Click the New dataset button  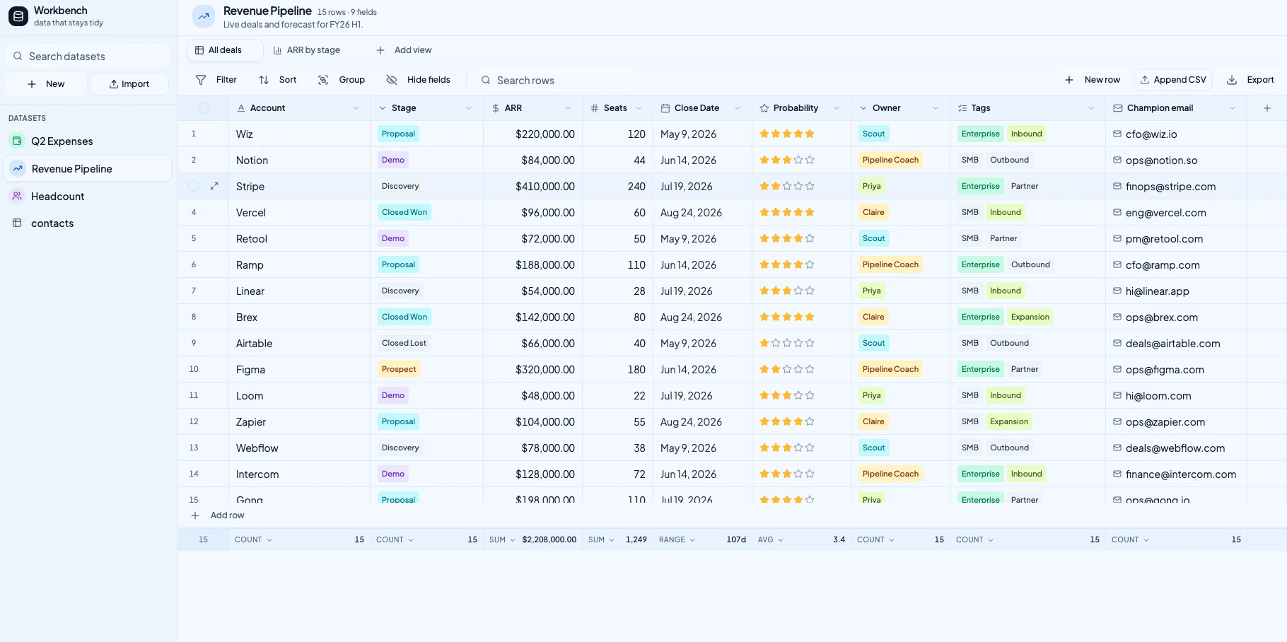(46, 84)
